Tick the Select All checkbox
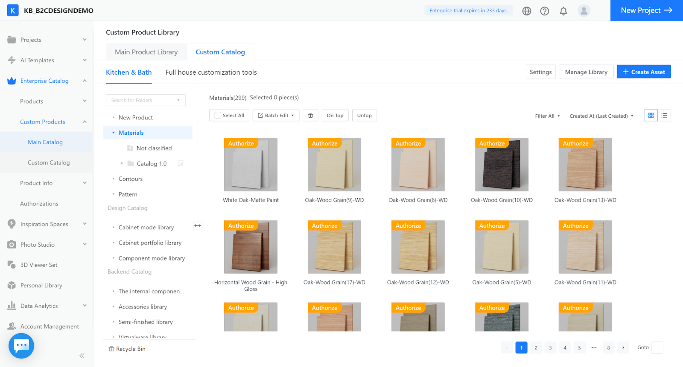The image size is (683, 367). pos(218,116)
